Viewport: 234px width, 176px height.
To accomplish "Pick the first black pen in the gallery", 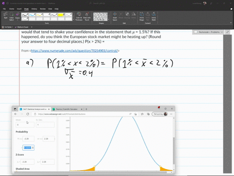I will 25,15.
